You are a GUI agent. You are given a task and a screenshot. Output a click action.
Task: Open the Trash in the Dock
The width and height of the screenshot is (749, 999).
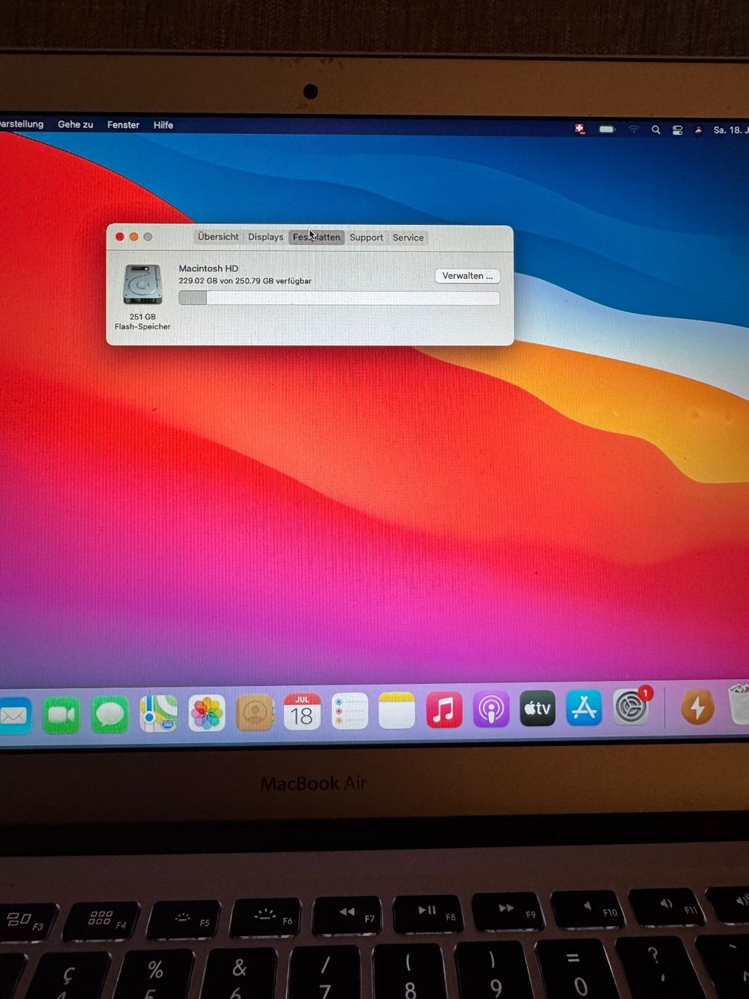739,704
